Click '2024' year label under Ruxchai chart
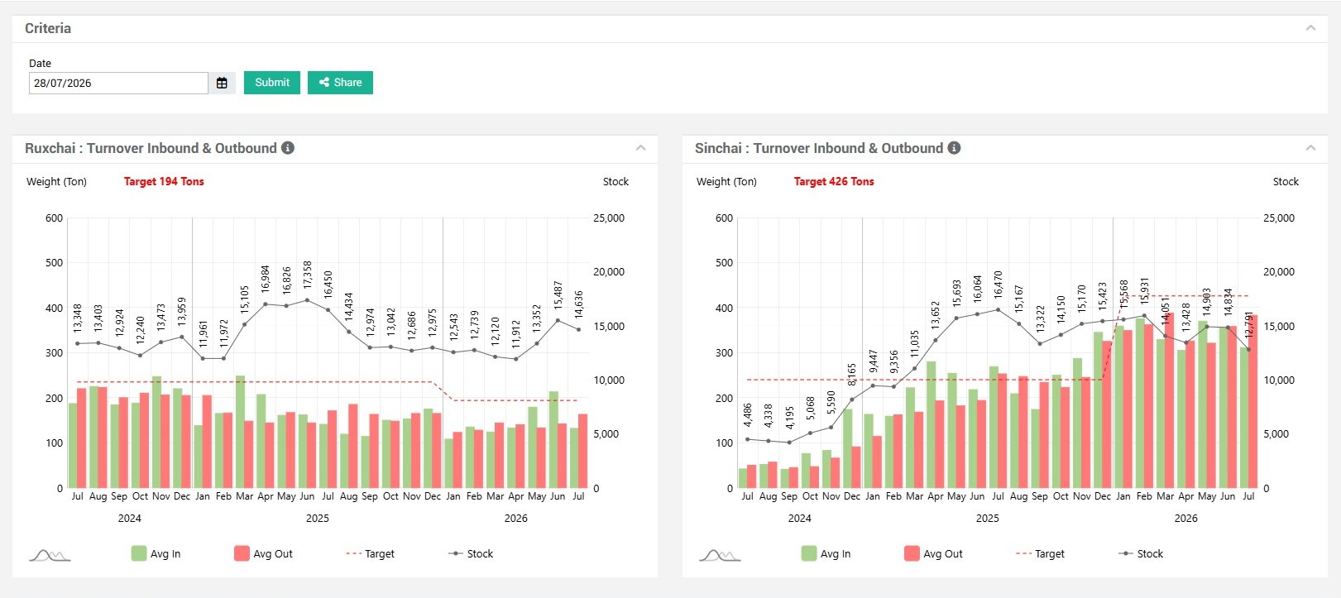Viewport: 1341px width, 598px height. (x=130, y=519)
